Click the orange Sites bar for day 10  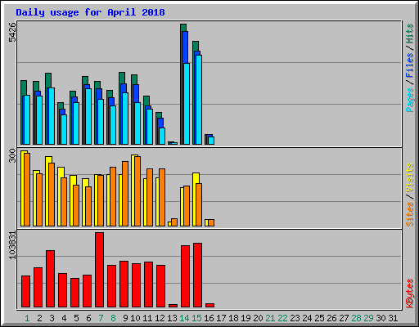pos(137,191)
